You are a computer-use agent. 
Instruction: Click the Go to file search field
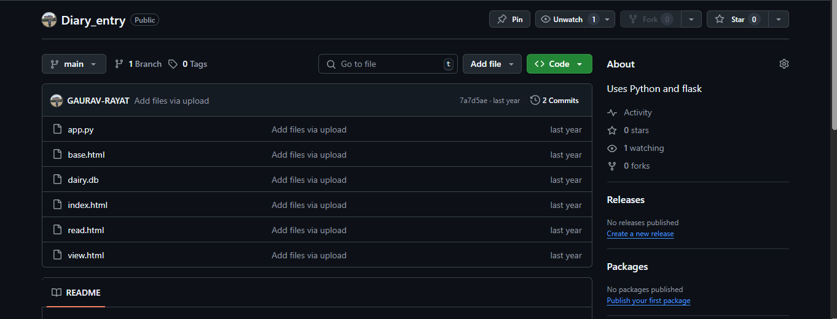388,64
